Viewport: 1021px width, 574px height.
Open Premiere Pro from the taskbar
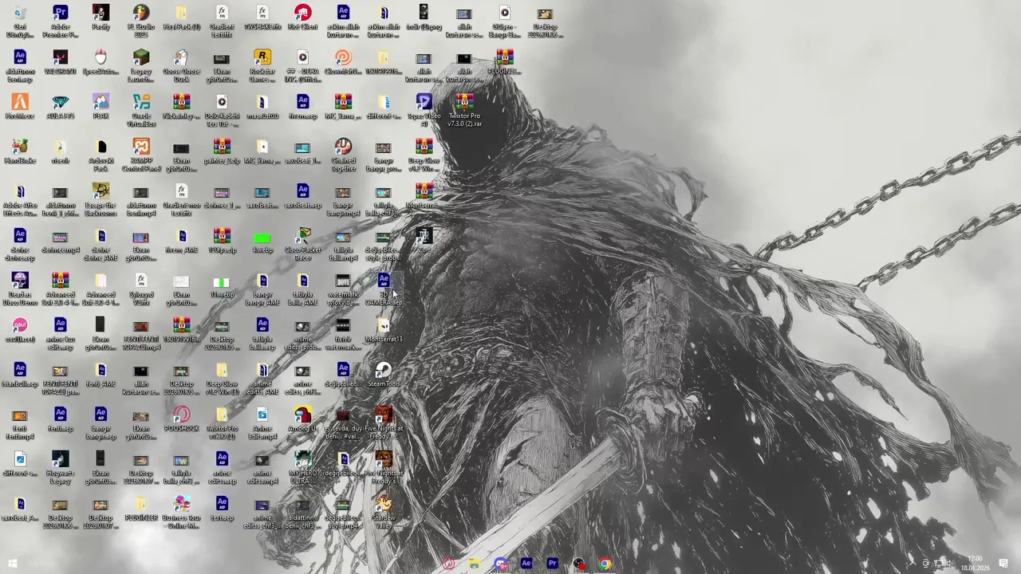point(552,564)
